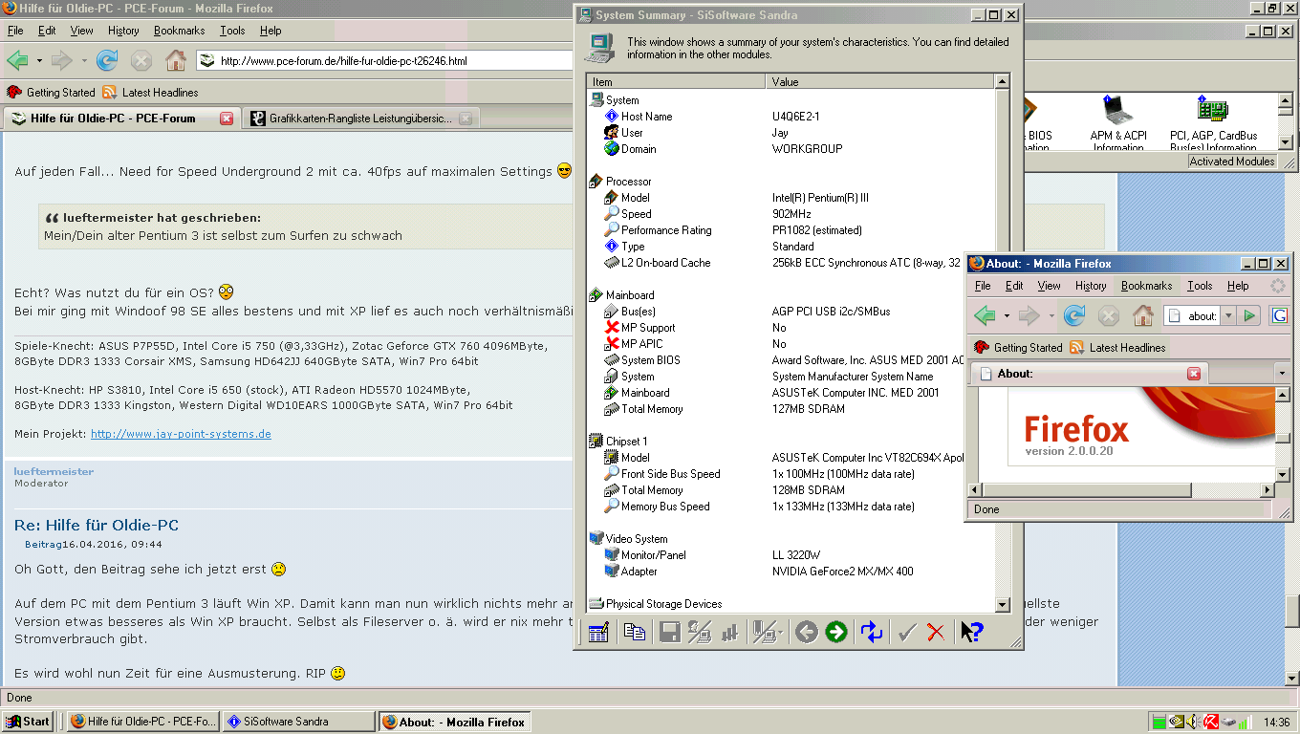The image size is (1300, 734).
Task: Click the green Next arrow in Sandra
Action: point(836,632)
